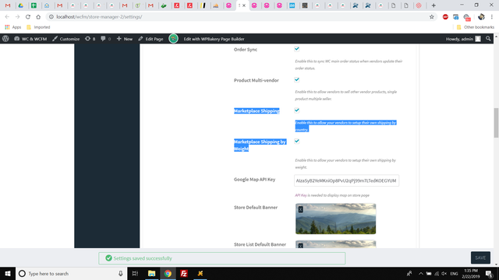The image size is (499, 280).
Task: Click Edit Page in admin bar
Action: [x=150, y=39]
